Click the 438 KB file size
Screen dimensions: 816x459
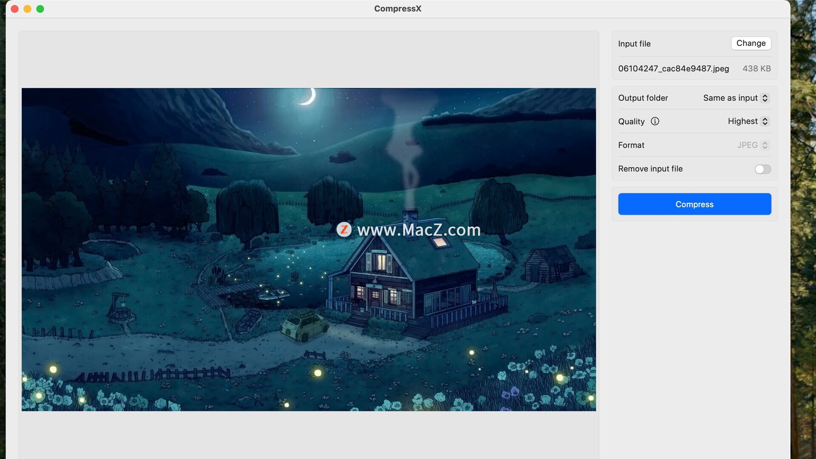[756, 68]
